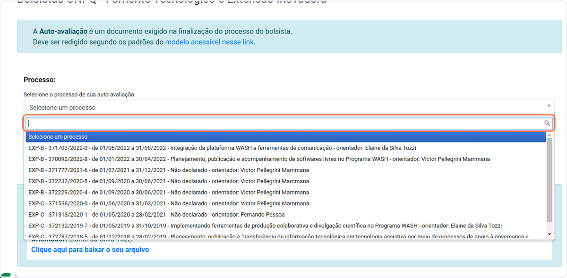Choose process EXP-C - 372132/2019-7
This screenshot has width=567, height=278.
pyautogui.click(x=286, y=226)
